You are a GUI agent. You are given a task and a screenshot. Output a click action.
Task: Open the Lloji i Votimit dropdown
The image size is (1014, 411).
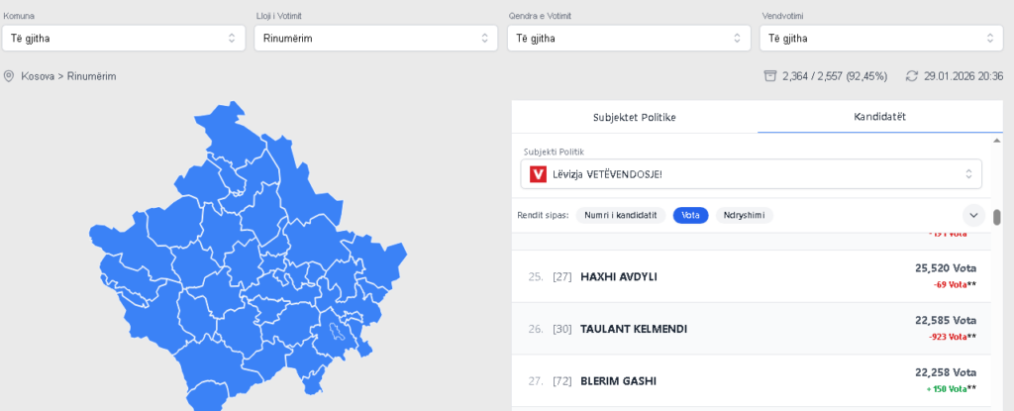pyautogui.click(x=376, y=39)
